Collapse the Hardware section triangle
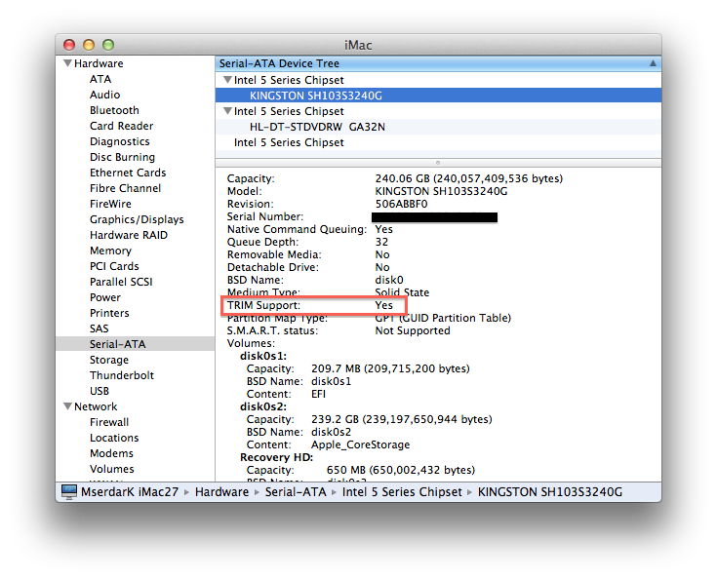The width and height of the screenshot is (717, 579). (67, 63)
